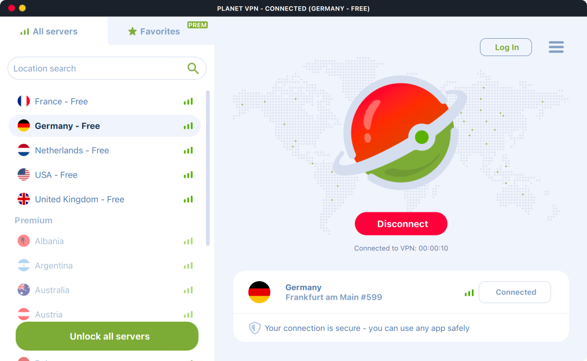Choose the Argentina premium server

point(54,266)
